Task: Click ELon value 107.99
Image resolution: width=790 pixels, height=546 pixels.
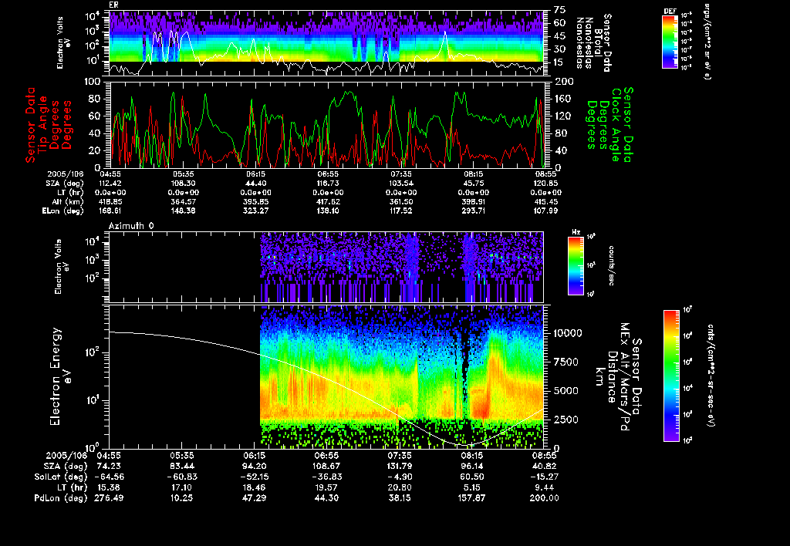Action: coord(546,211)
